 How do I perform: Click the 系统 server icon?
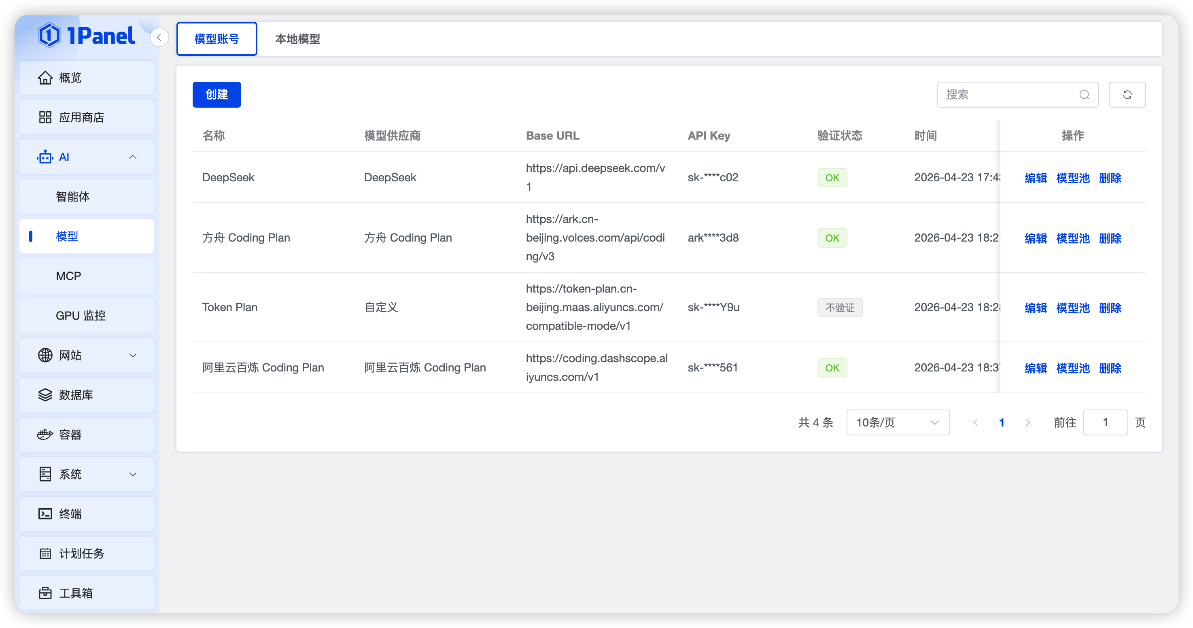pyautogui.click(x=45, y=474)
